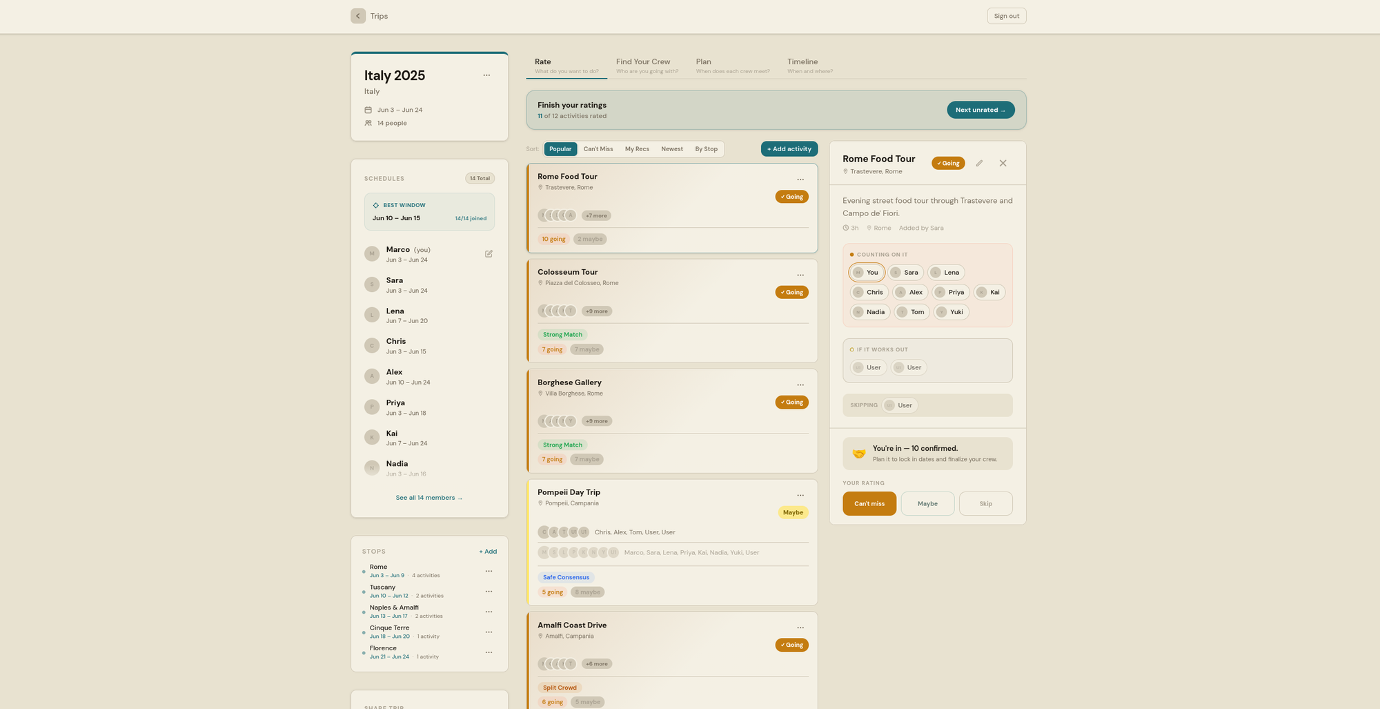Expand +9 more attendees on Colosseum Tour
Viewport: 1380px width, 709px height.
click(597, 311)
